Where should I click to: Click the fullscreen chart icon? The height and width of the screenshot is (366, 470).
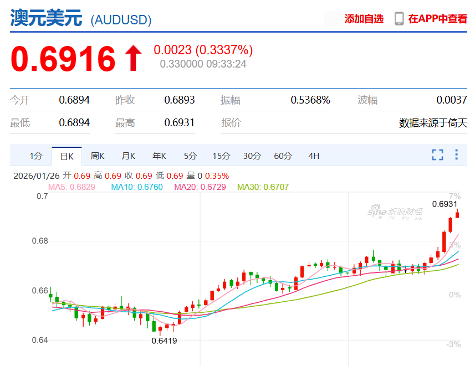pos(437,155)
